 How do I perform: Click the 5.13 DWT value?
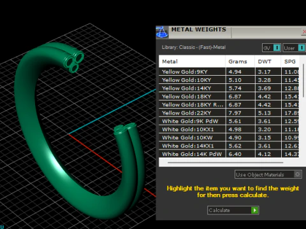pos(265,113)
